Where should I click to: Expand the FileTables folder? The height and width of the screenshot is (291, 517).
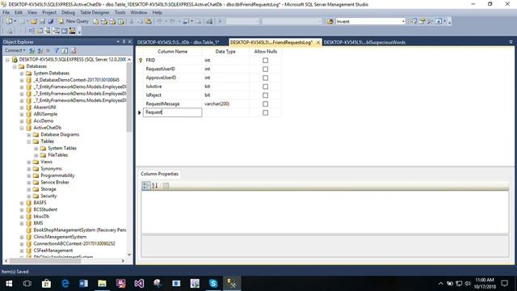point(36,155)
